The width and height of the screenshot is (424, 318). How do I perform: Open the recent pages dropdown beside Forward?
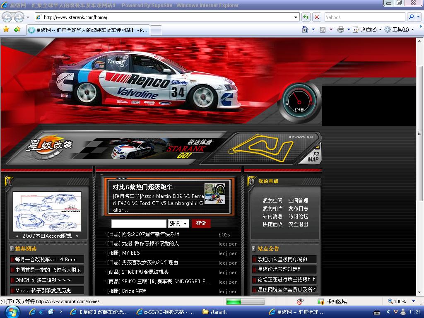tap(28, 17)
